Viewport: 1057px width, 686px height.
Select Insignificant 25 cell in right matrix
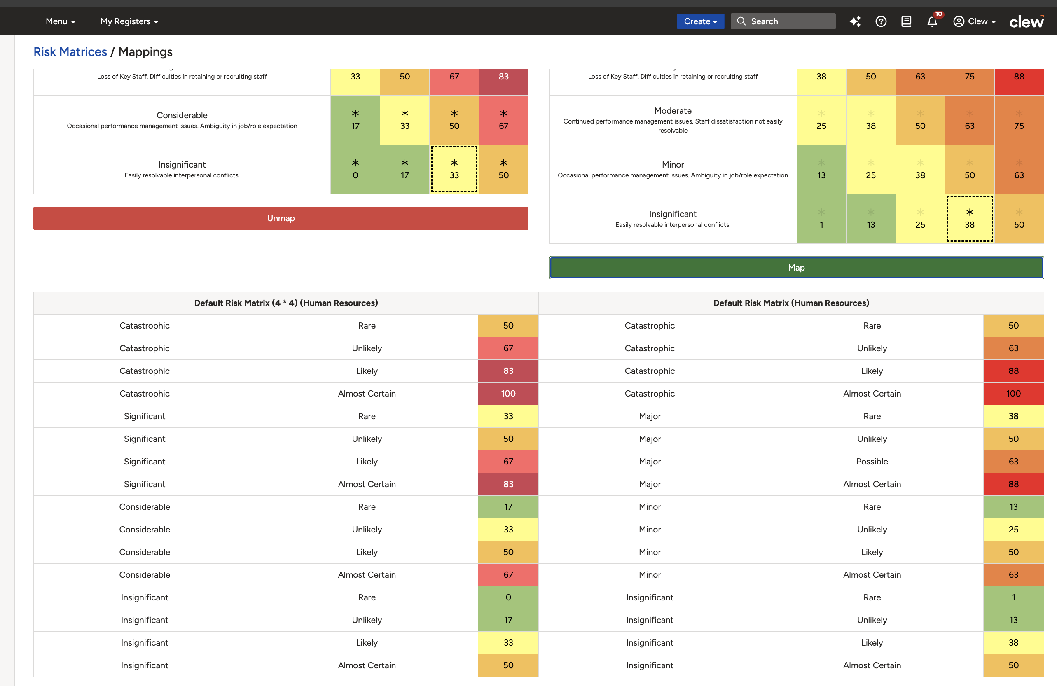(920, 219)
